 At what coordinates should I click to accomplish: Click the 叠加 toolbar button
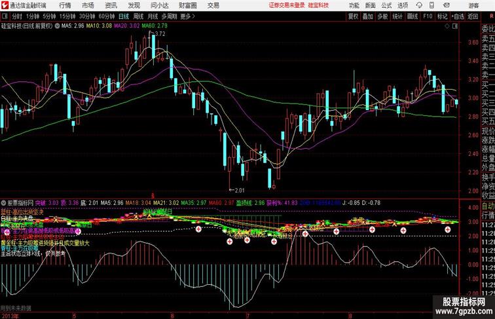tap(368, 16)
